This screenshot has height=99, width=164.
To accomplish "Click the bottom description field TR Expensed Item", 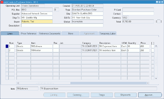I will tap(99, 88).
